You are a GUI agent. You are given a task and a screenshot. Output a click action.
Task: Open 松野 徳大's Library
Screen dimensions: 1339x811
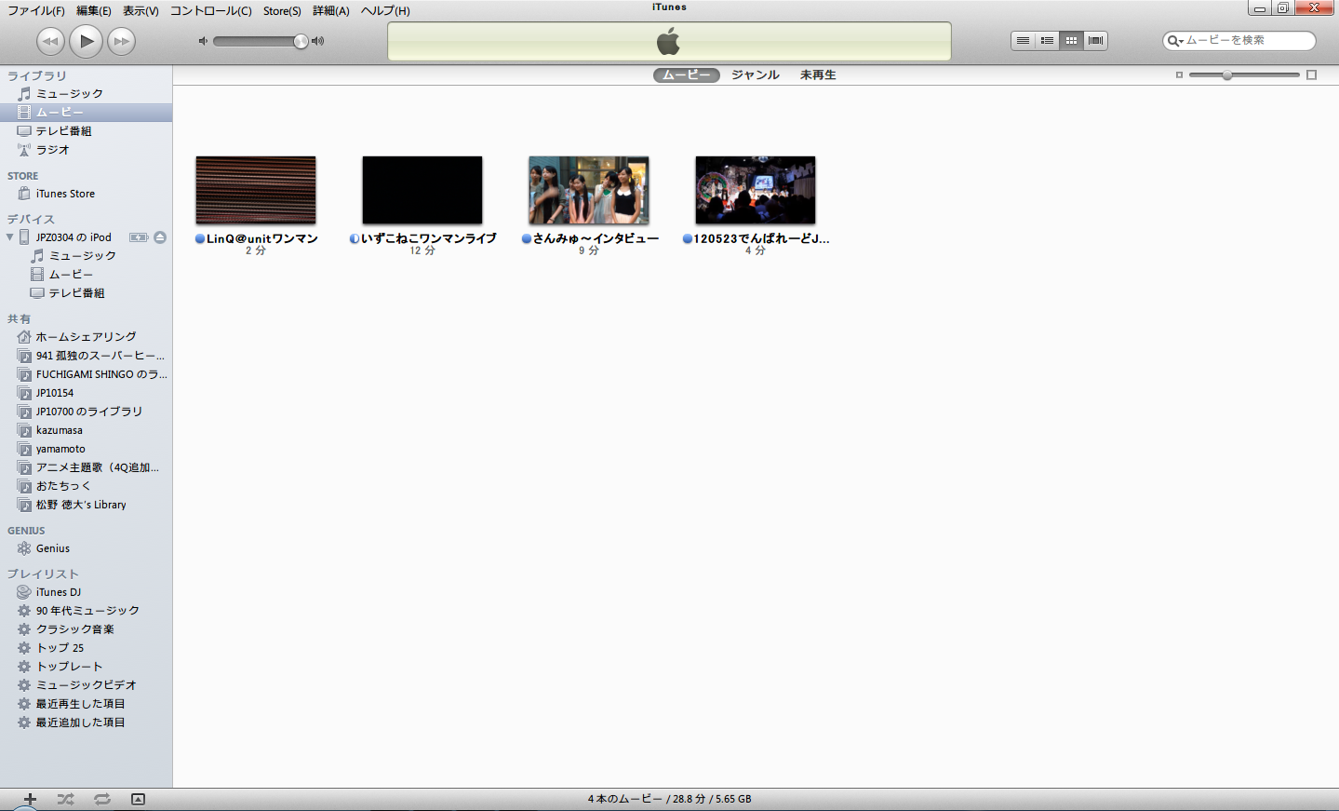tap(86, 505)
